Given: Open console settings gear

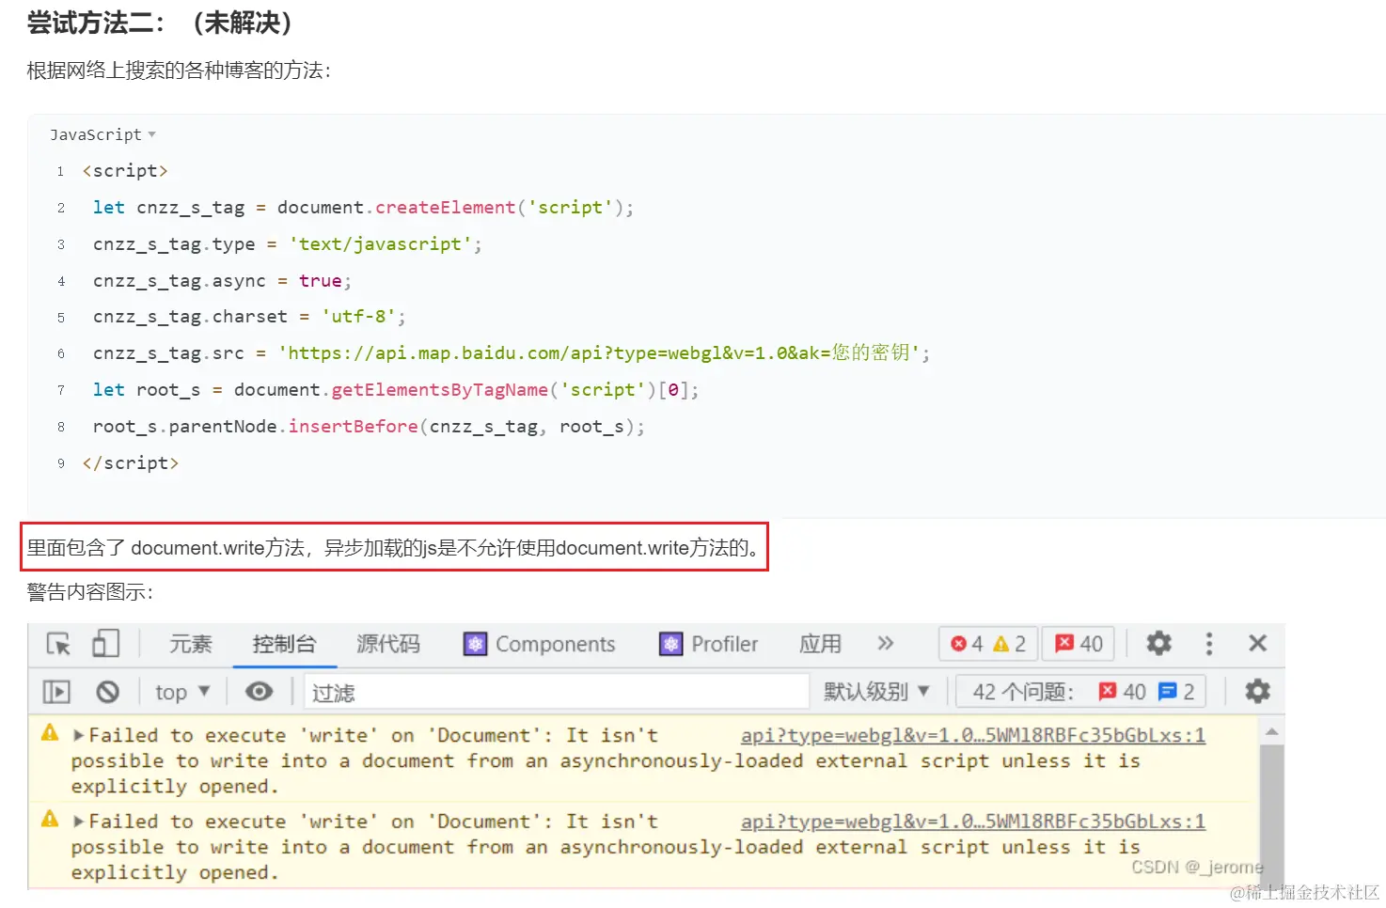Looking at the screenshot, I should pyautogui.click(x=1257, y=692).
